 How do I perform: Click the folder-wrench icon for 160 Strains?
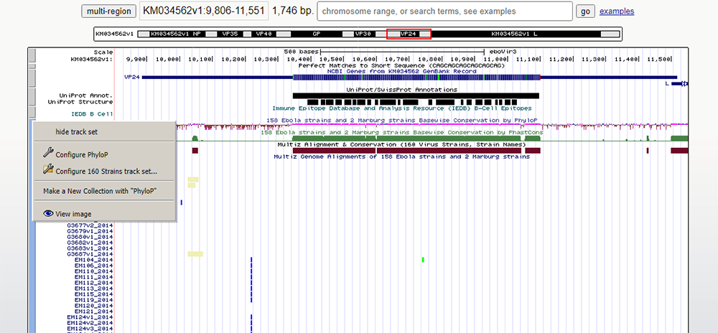[x=48, y=170]
